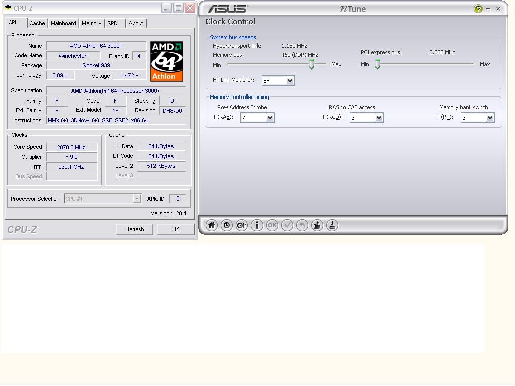Go to nTune home via house icon

212,225
